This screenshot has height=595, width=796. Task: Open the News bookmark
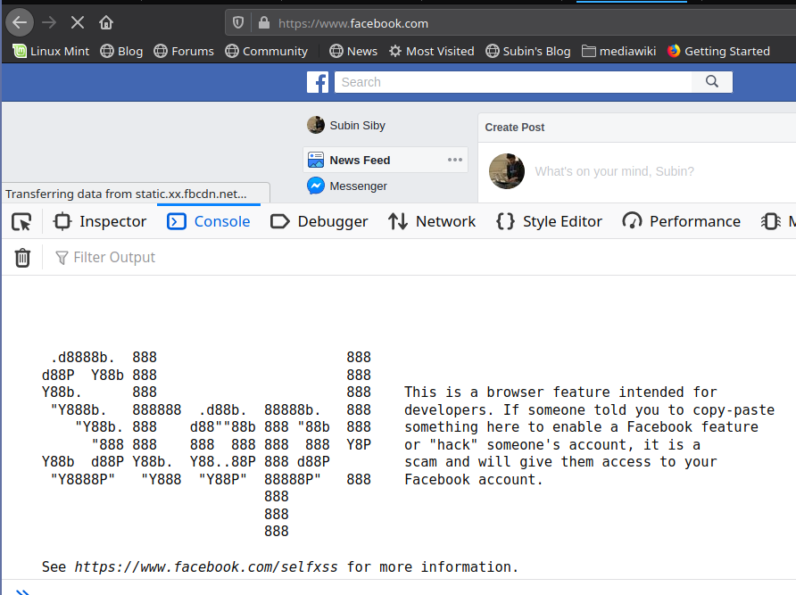point(353,51)
